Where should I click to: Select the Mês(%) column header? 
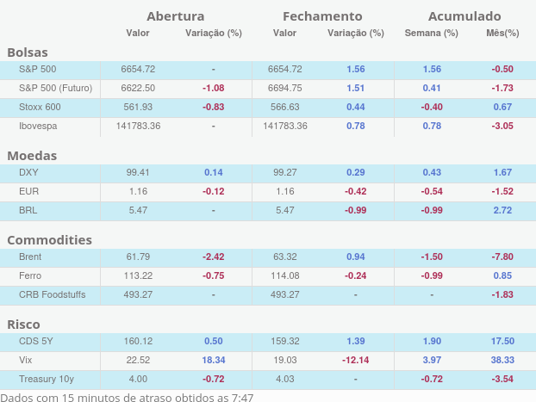point(502,34)
